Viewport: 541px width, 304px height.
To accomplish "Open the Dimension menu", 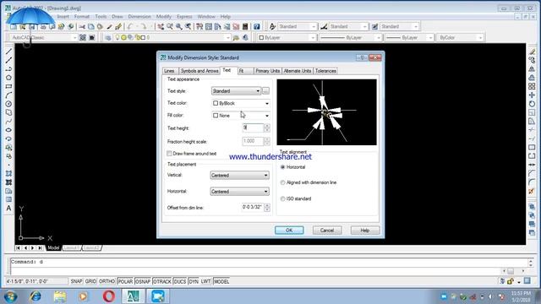I will [139, 17].
